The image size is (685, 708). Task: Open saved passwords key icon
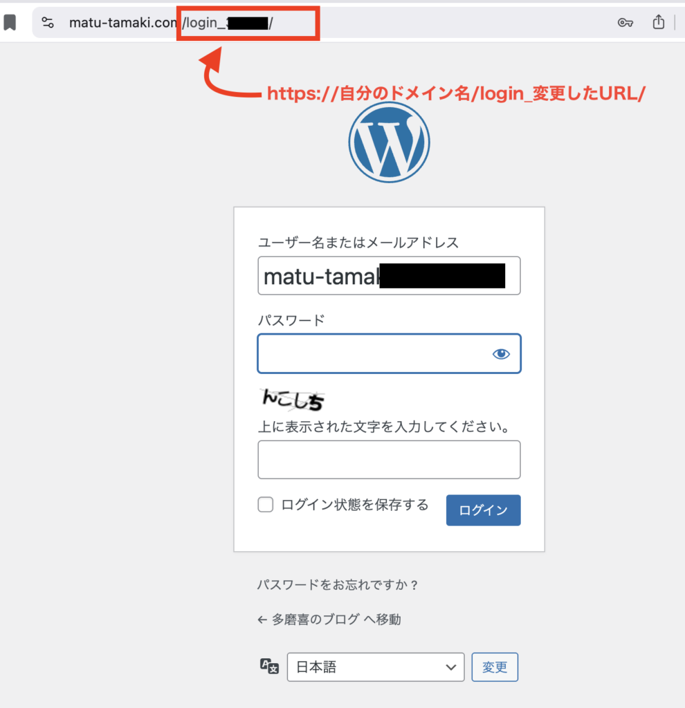pyautogui.click(x=625, y=23)
